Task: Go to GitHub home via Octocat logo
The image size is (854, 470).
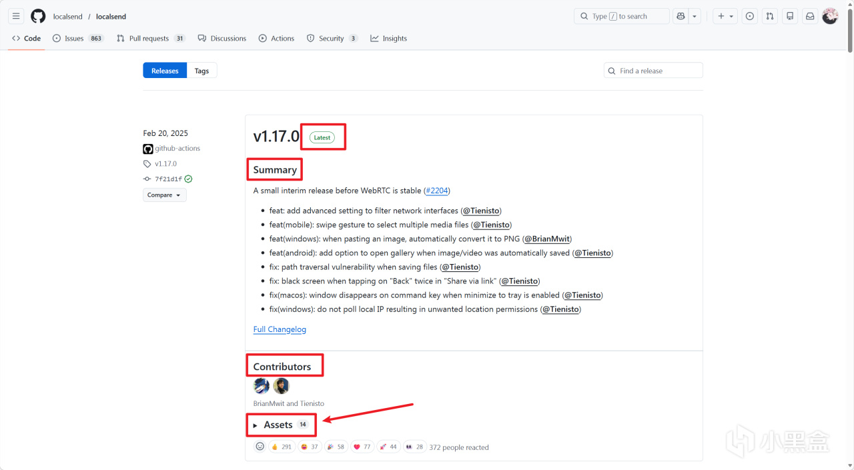Action: click(x=38, y=16)
